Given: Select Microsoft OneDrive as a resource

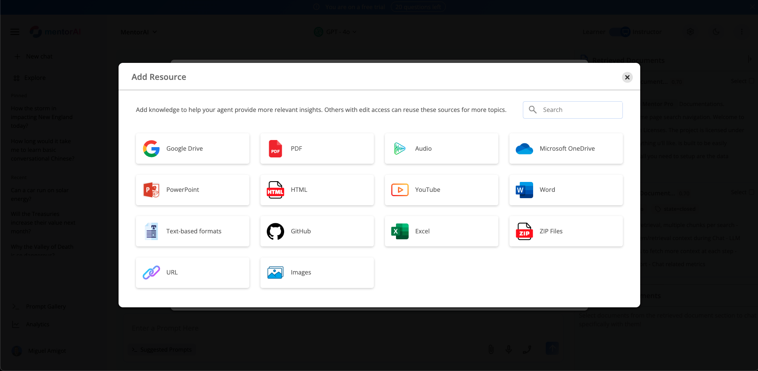Looking at the screenshot, I should [x=566, y=148].
